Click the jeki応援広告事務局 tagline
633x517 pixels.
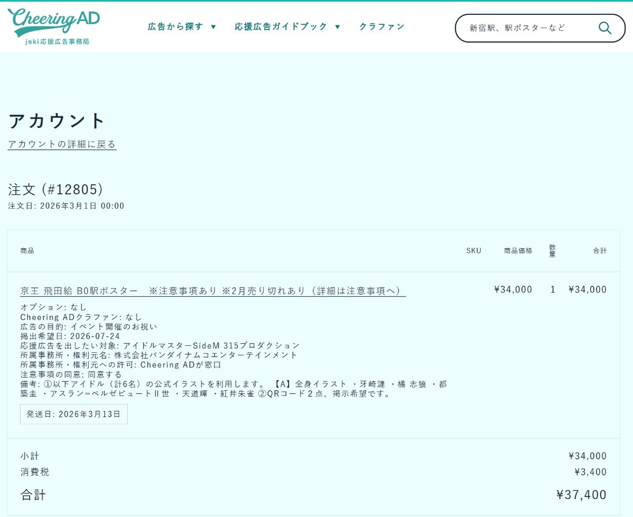pos(57,41)
